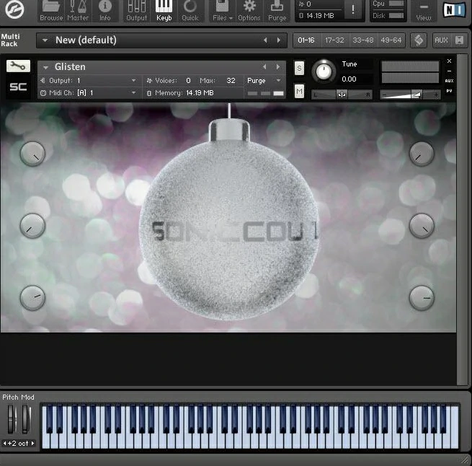Click the Kontakt logo icon

[x=14, y=9]
